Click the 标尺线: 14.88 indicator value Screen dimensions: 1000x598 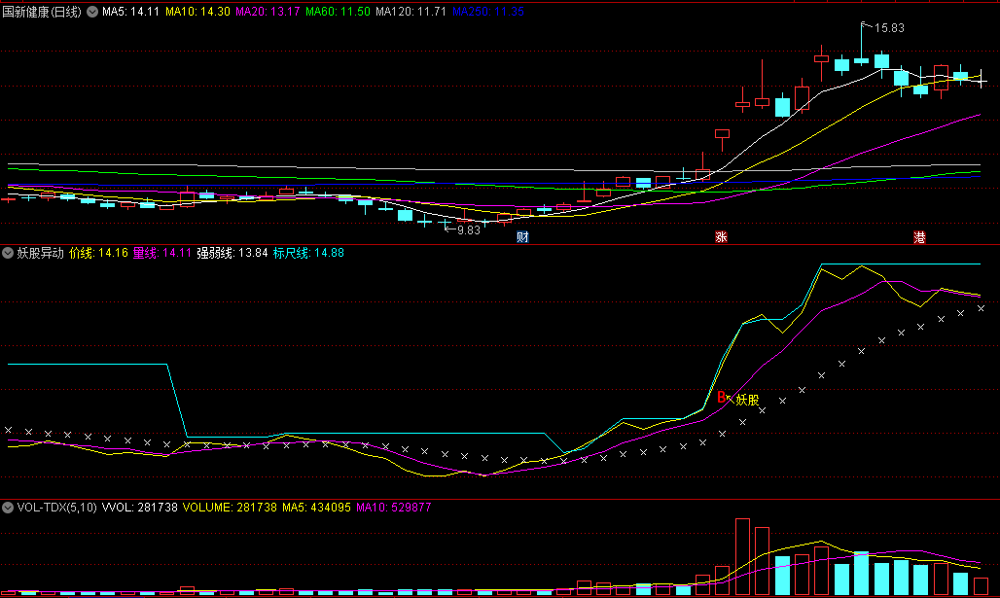(x=308, y=253)
